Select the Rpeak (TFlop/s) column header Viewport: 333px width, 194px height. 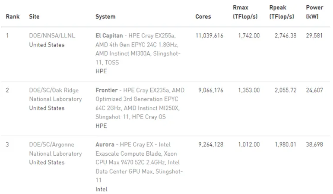[282, 12]
